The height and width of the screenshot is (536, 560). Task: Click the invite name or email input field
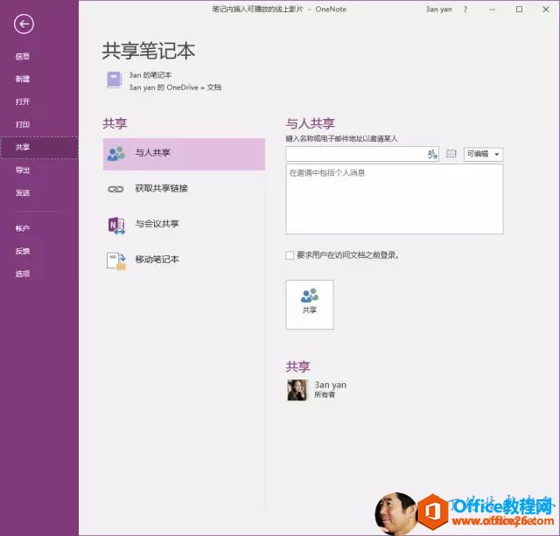pos(355,154)
